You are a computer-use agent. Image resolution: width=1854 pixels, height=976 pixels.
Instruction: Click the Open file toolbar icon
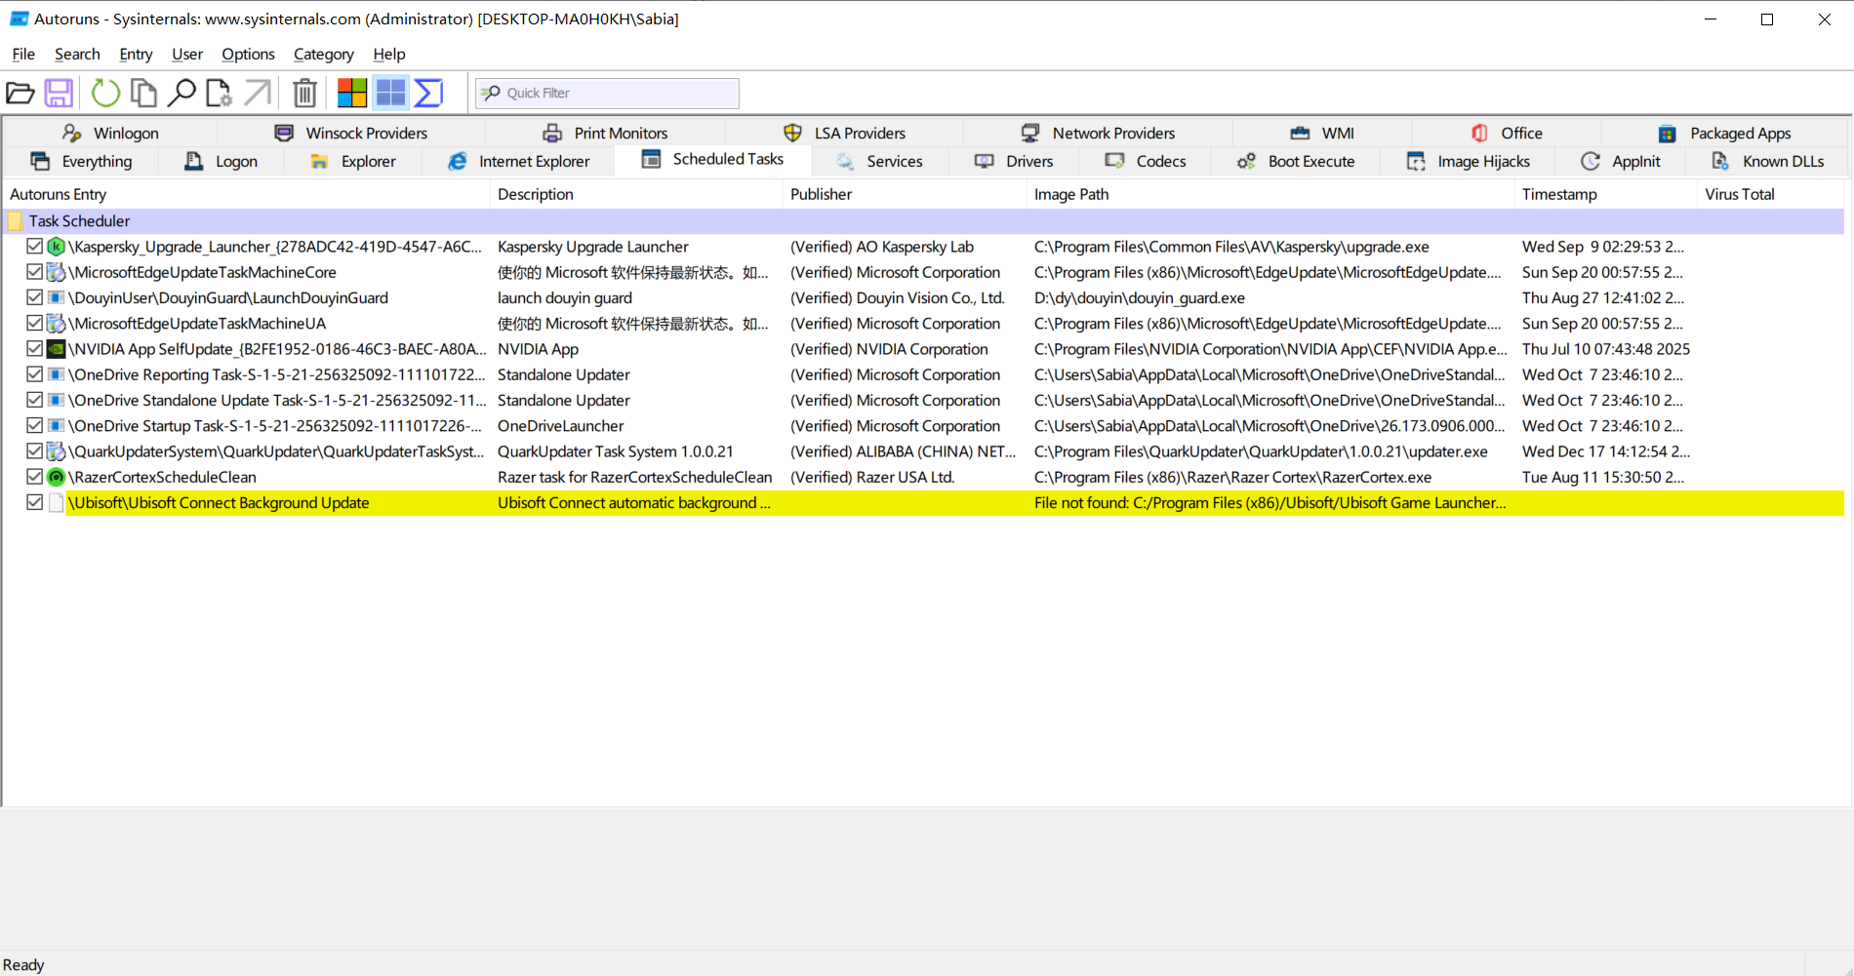[20, 93]
